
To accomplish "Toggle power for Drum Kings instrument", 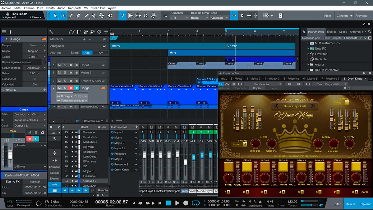I will click(112, 170).
